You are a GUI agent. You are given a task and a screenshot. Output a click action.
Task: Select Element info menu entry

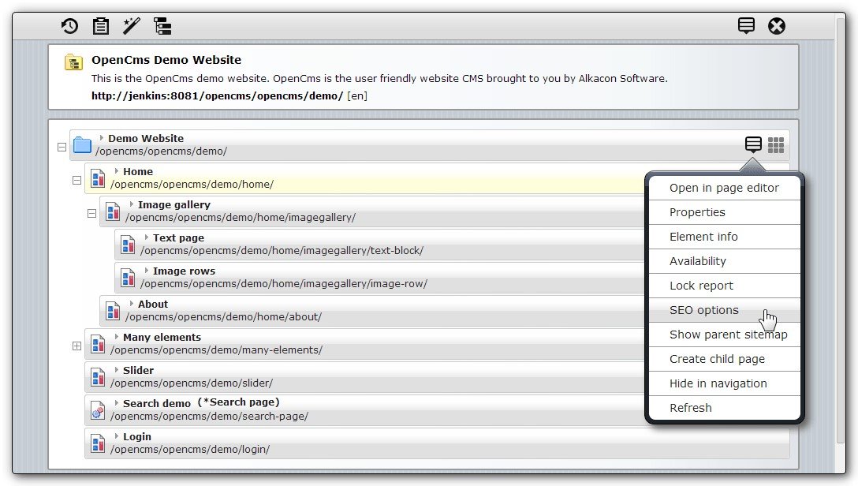725,237
